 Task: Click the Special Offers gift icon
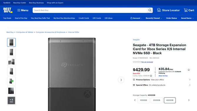pos(134,85)
